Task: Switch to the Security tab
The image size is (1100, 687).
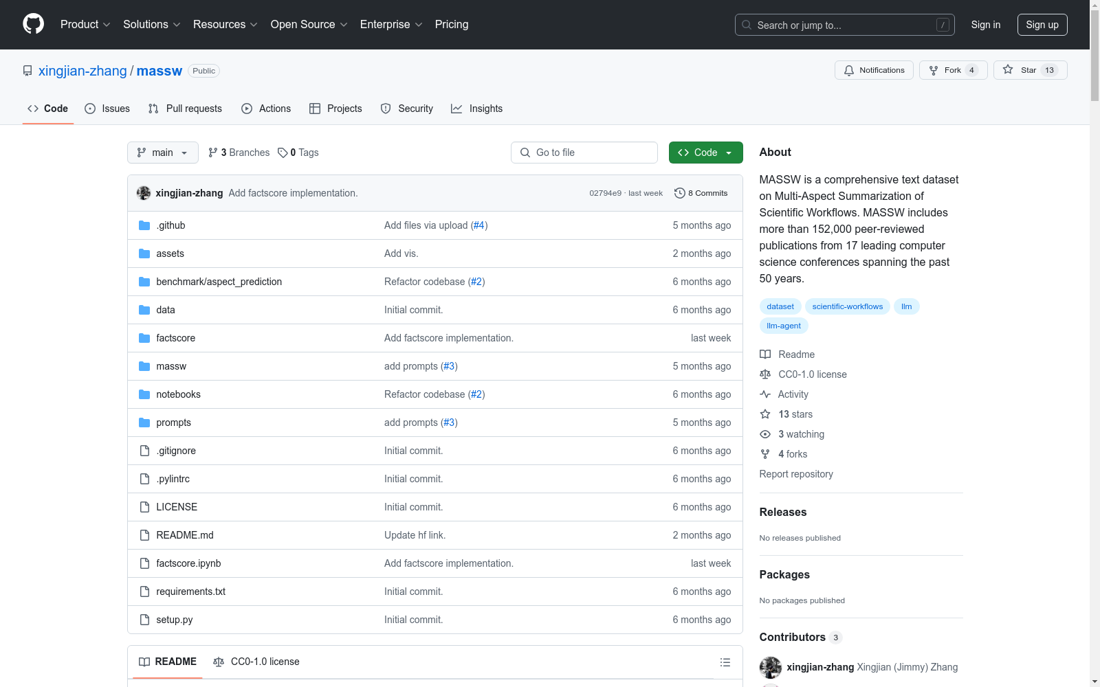Action: tap(407, 109)
